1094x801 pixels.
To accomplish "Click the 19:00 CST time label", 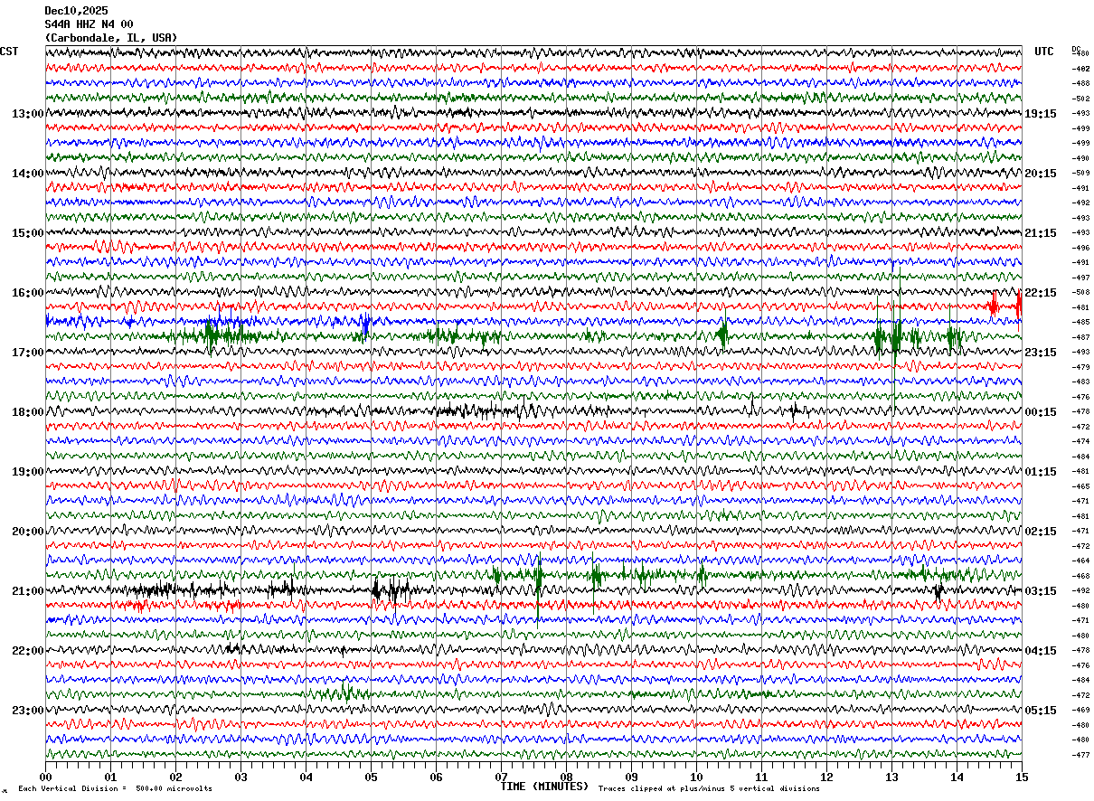I will (28, 471).
